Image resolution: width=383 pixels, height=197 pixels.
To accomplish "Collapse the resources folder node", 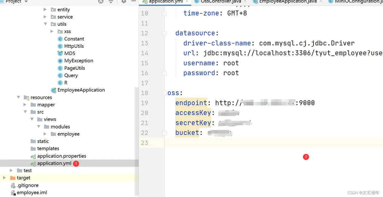I will tap(18, 97).
